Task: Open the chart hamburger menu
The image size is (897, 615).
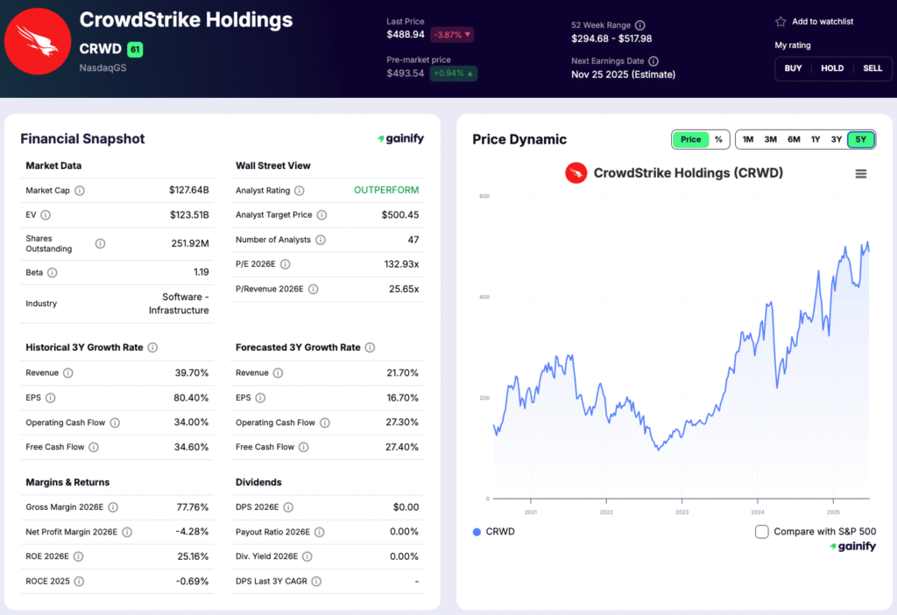Action: pos(863,173)
